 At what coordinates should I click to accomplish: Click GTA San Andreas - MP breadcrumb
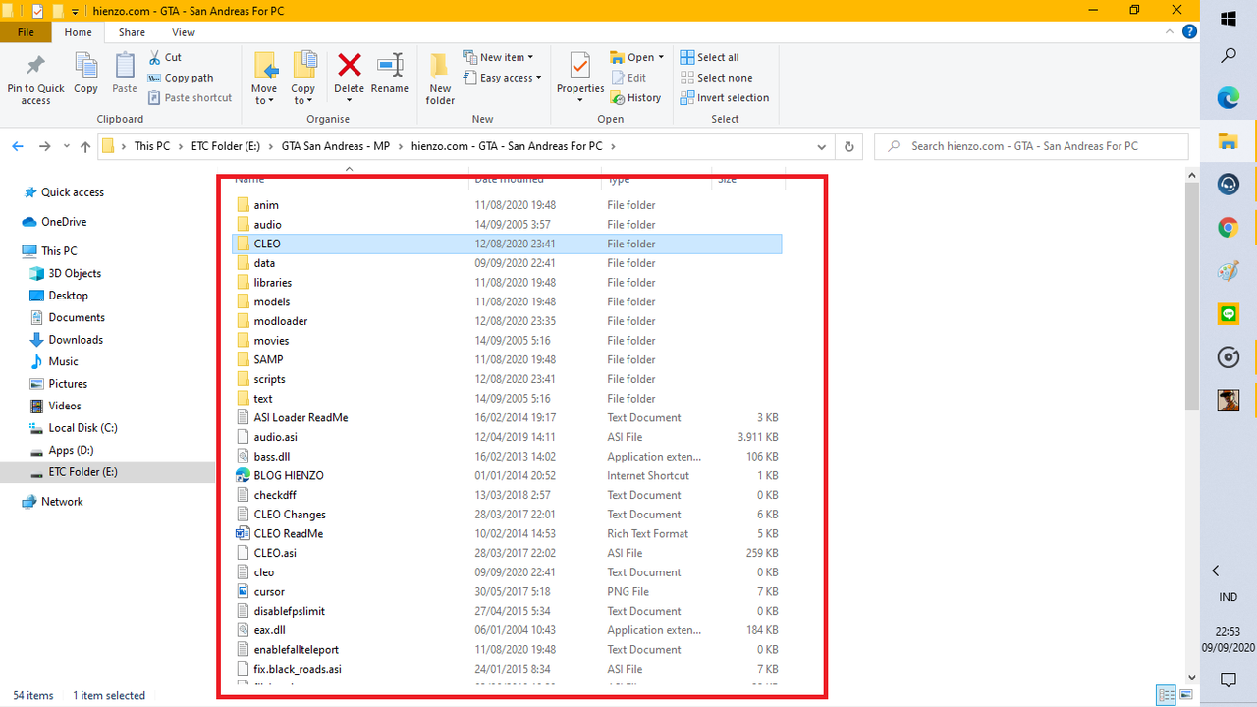click(x=336, y=146)
